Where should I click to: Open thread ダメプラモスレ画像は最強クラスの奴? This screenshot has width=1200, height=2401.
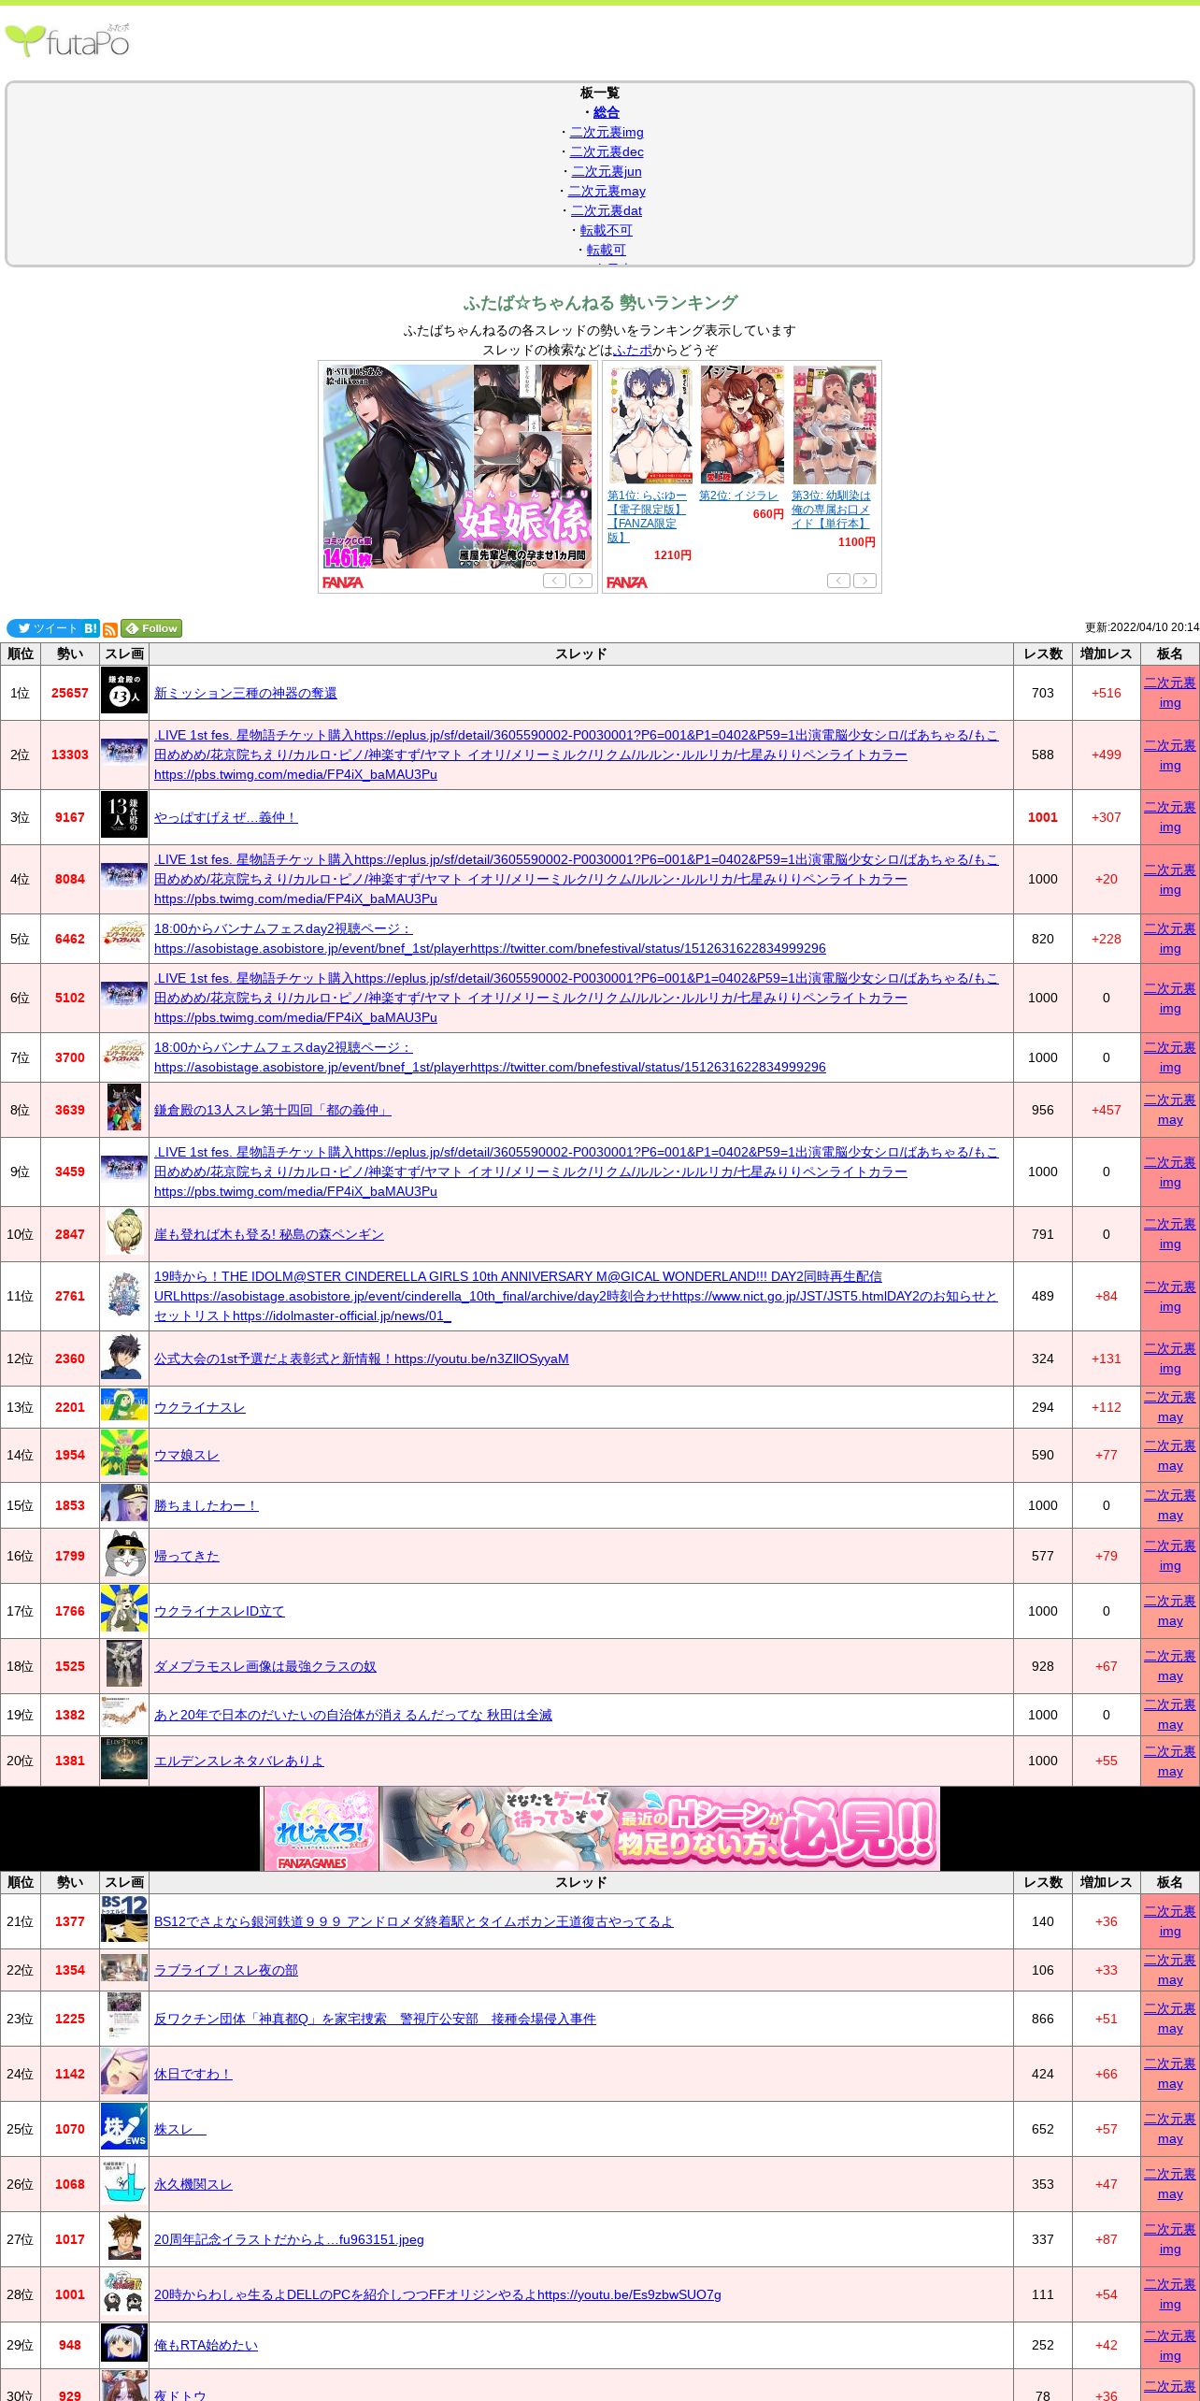point(265,1666)
